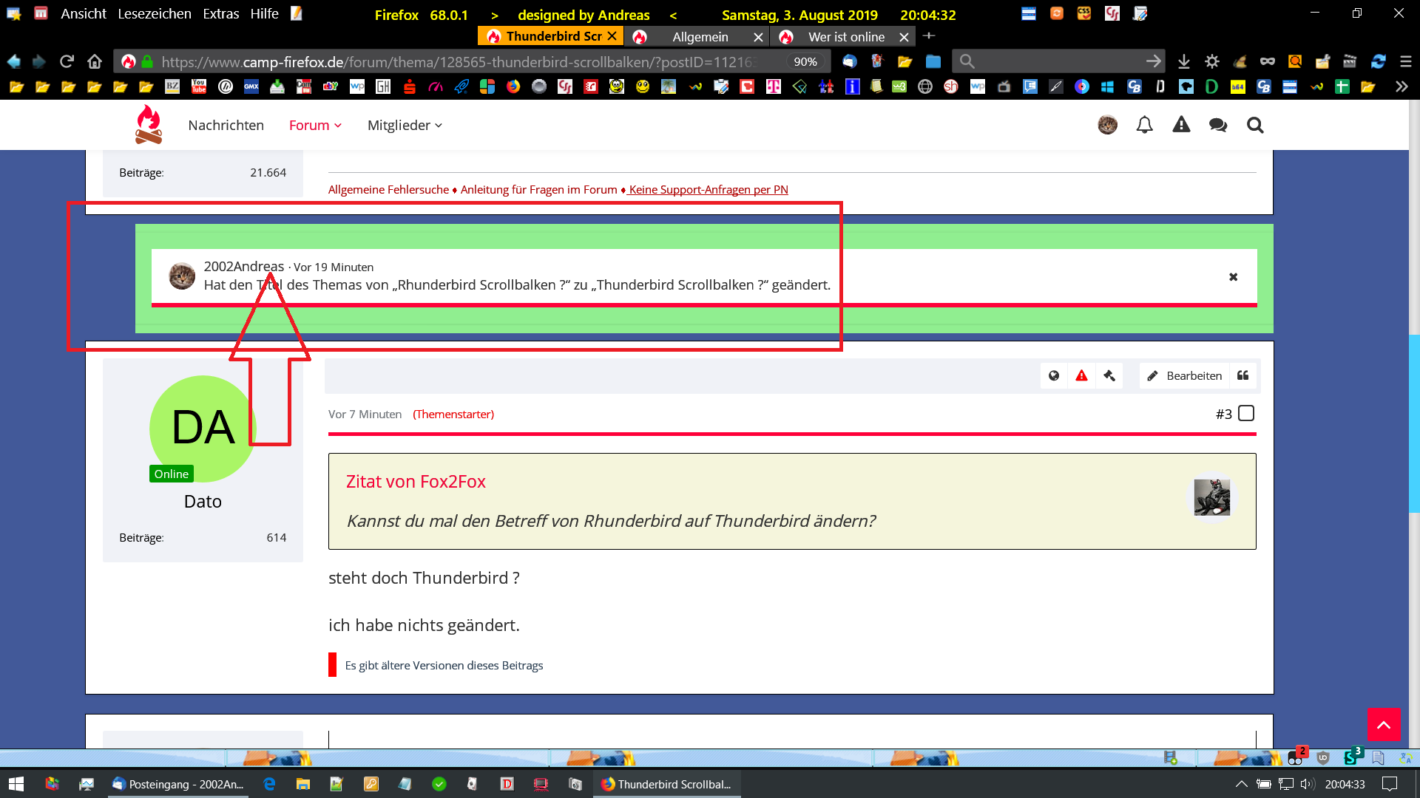Image resolution: width=1420 pixels, height=798 pixels.
Task: Open the Lesezeichen menu
Action: click(x=154, y=13)
